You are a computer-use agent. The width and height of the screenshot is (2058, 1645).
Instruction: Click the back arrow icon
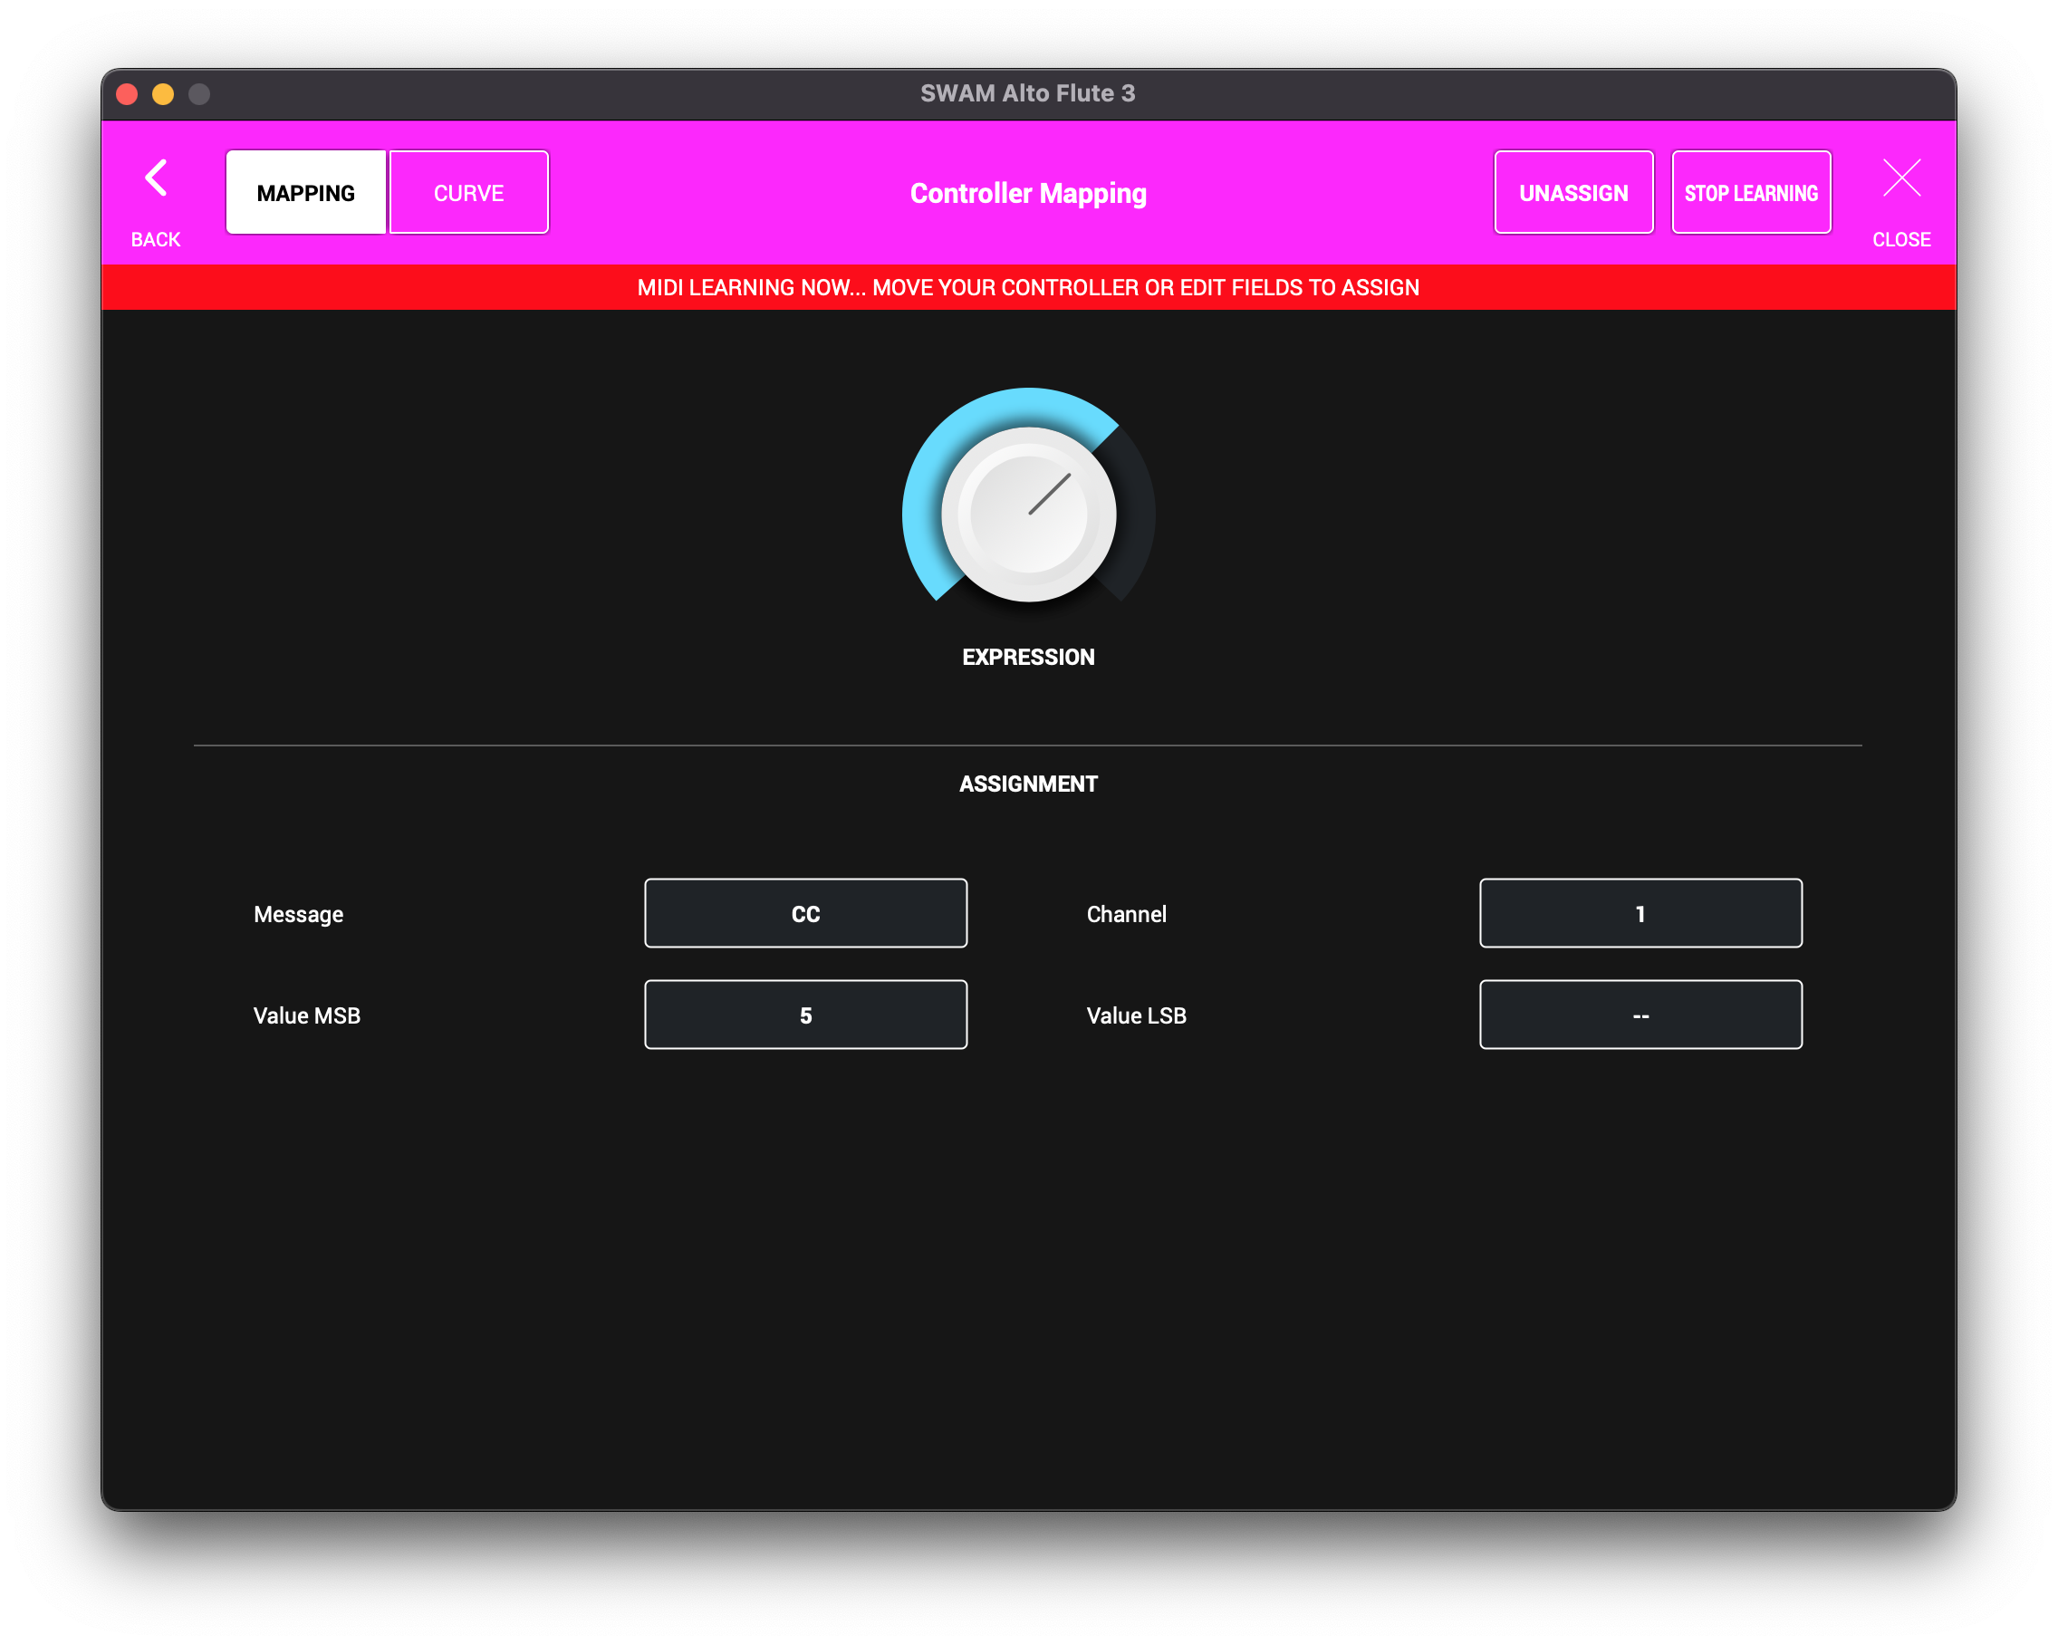pos(156,178)
